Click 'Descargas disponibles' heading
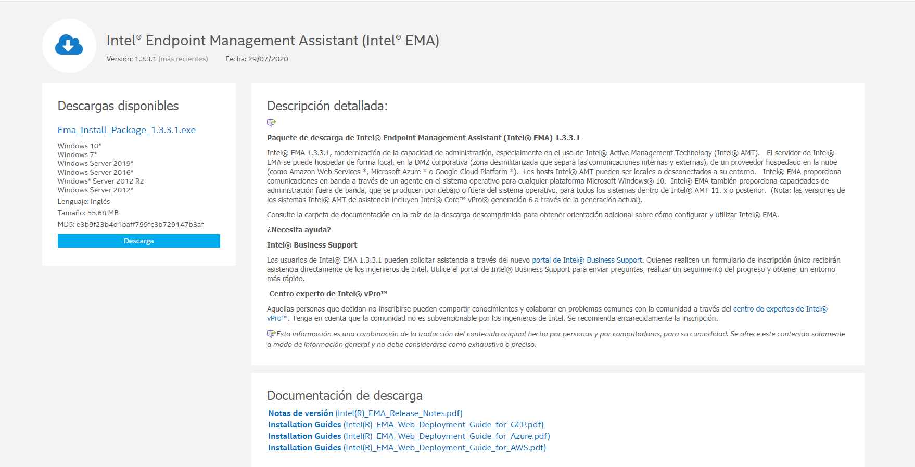The image size is (915, 467). click(x=118, y=106)
